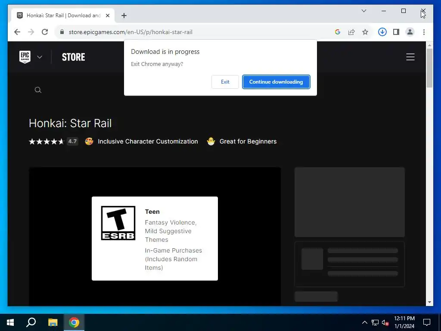This screenshot has height=331, width=441.
Task: Click the Great for Beginners chick icon
Action: 211,141
